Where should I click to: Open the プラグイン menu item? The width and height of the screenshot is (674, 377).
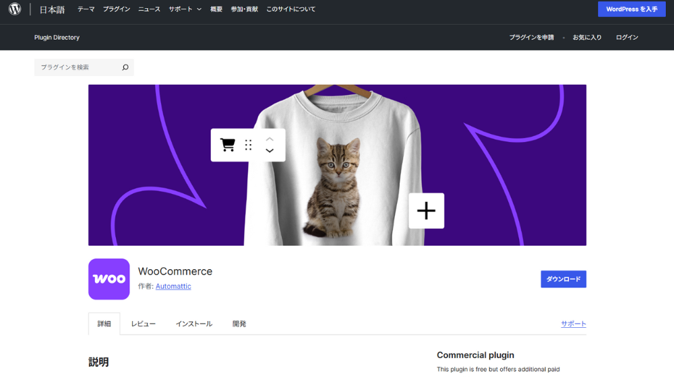pos(117,9)
